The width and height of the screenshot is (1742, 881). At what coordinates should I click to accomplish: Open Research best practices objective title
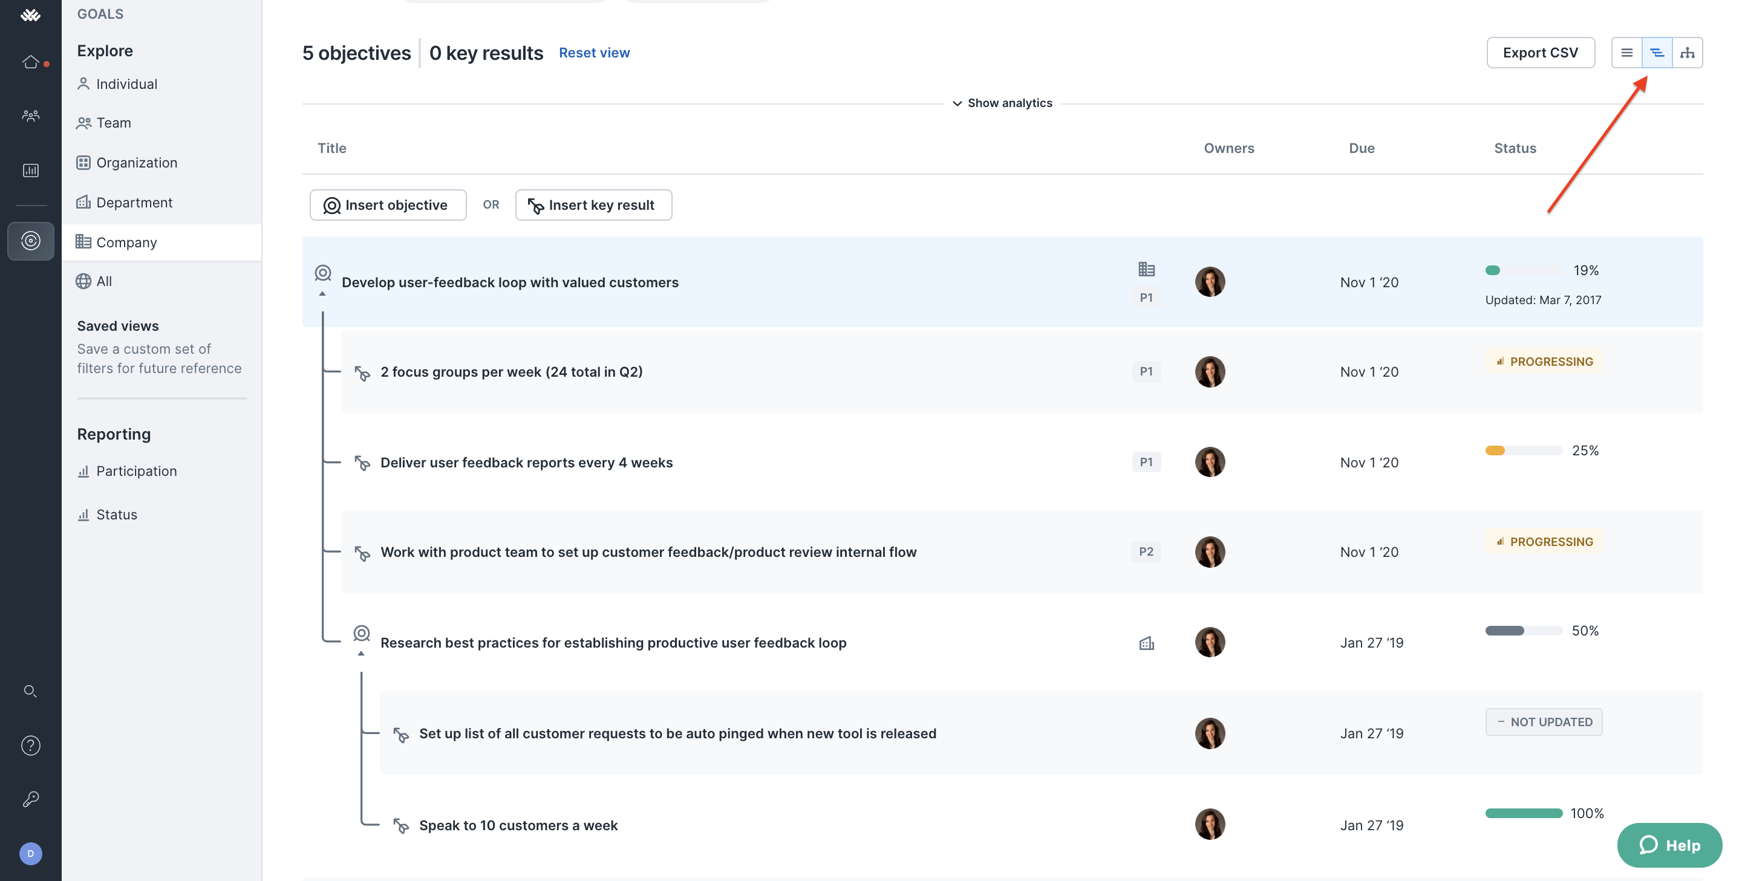point(613,643)
